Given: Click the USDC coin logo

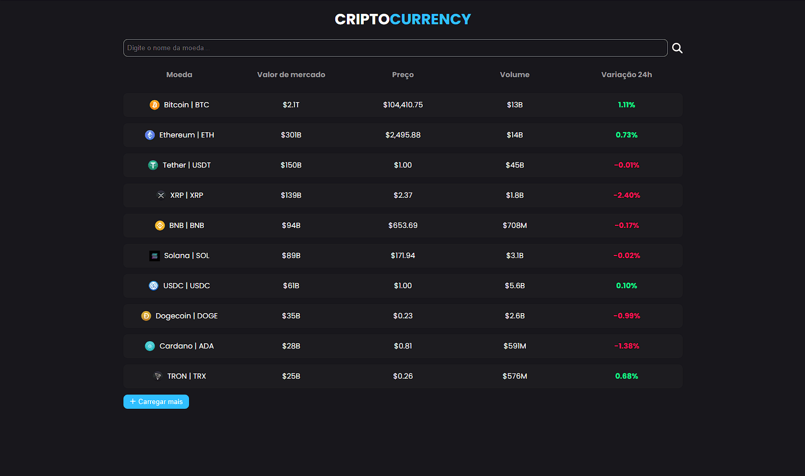Looking at the screenshot, I should point(154,286).
